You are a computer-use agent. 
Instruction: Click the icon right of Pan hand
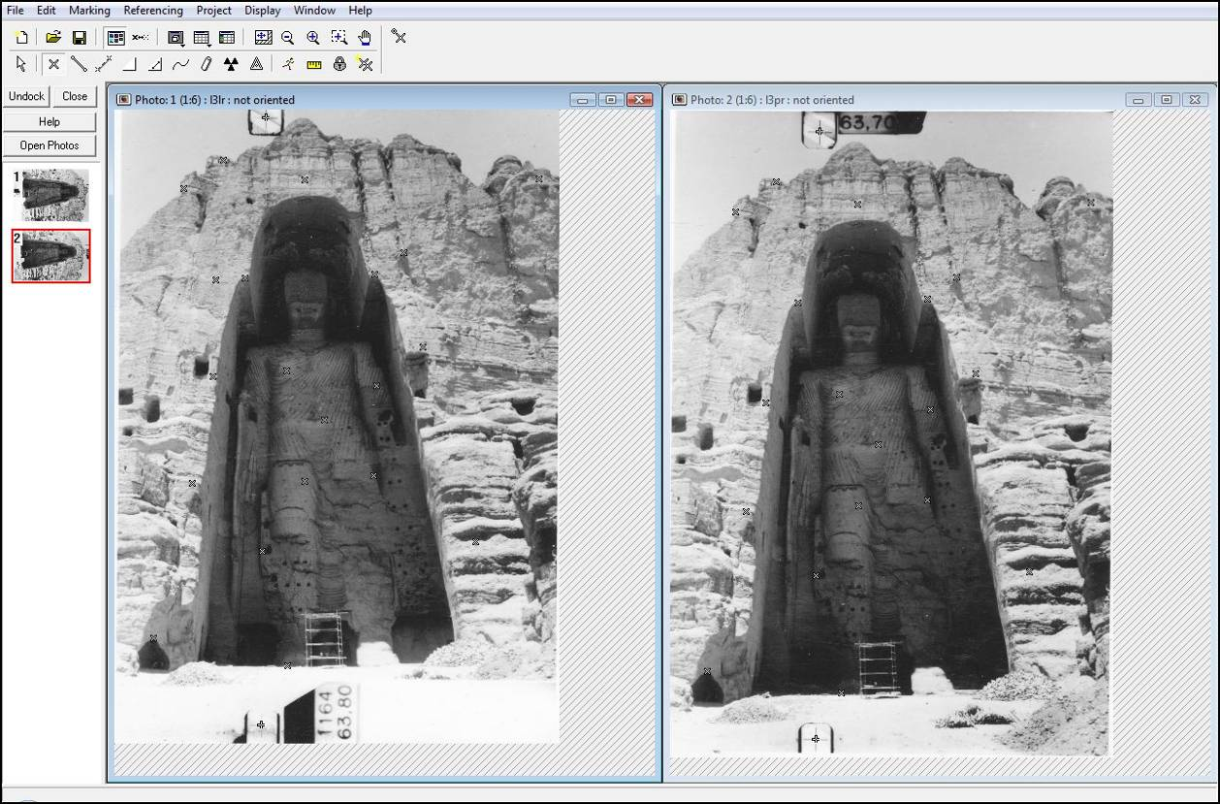click(x=399, y=37)
